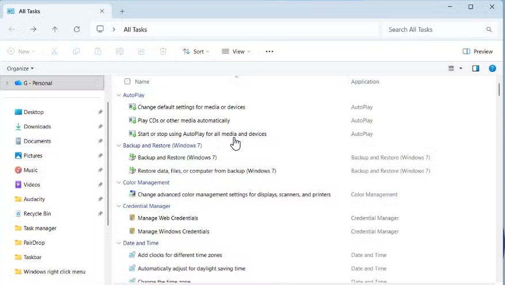This screenshot has height=285, width=505.
Task: Open the Sort dropdown
Action: pyautogui.click(x=196, y=51)
